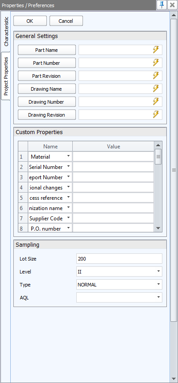This screenshot has height=383, width=178.
Task: Open the Material name dropdown in row 1
Action: 69,156
